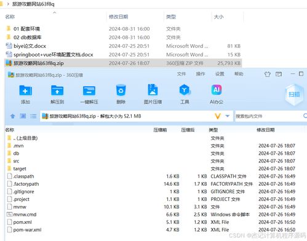
Task: Sort archive list by 压缩前 column
Action: (x=160, y=130)
